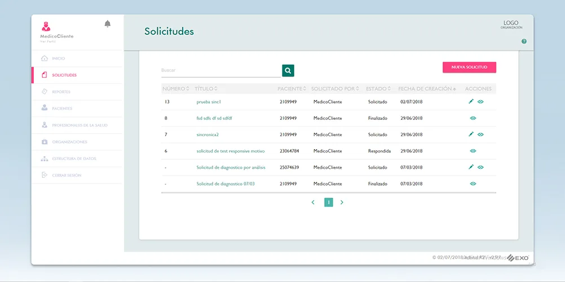Click the Nueva Solicitud button
Viewport: 565px width, 282px height.
point(469,67)
